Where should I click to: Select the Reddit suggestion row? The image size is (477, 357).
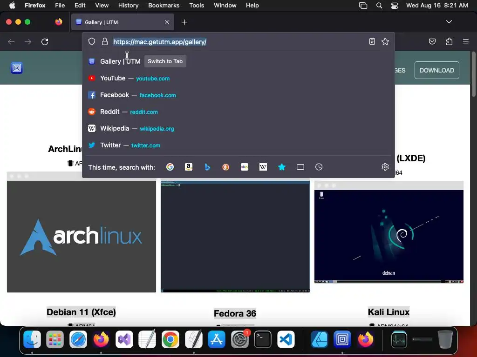[238, 112]
